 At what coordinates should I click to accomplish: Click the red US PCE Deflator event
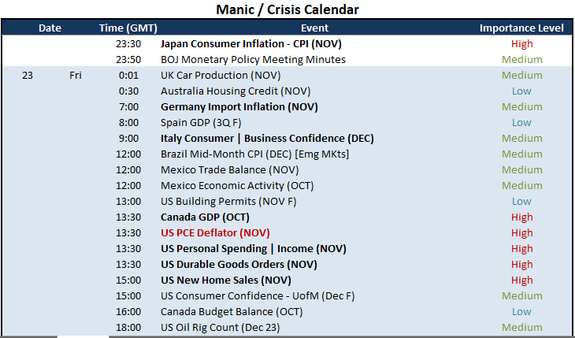215,233
